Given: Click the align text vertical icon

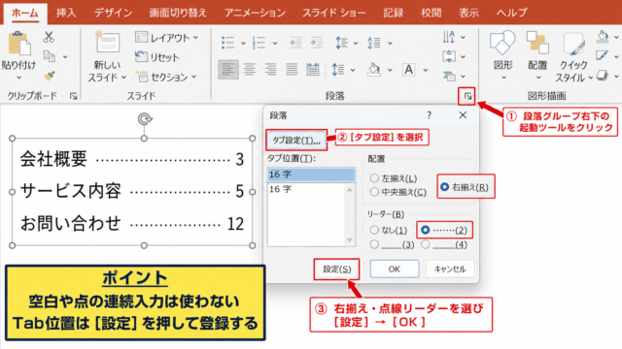Looking at the screenshot, I should click(x=449, y=56).
